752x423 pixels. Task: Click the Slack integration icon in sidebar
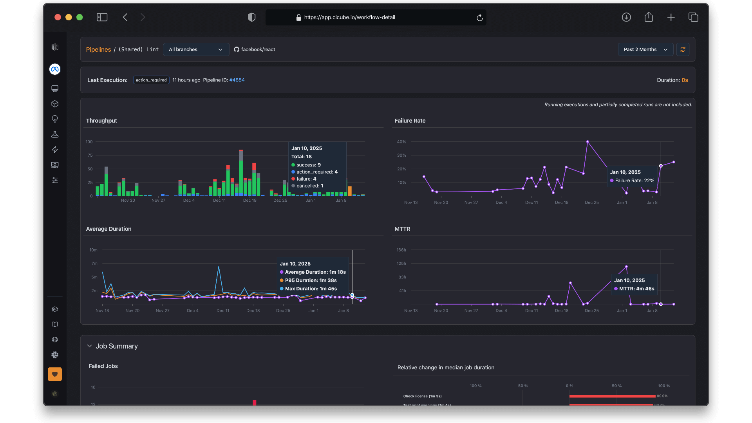pos(55,355)
